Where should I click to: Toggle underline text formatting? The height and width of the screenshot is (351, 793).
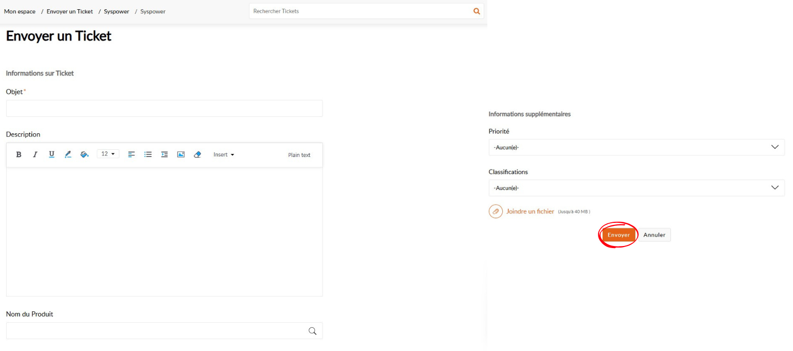[x=51, y=154]
